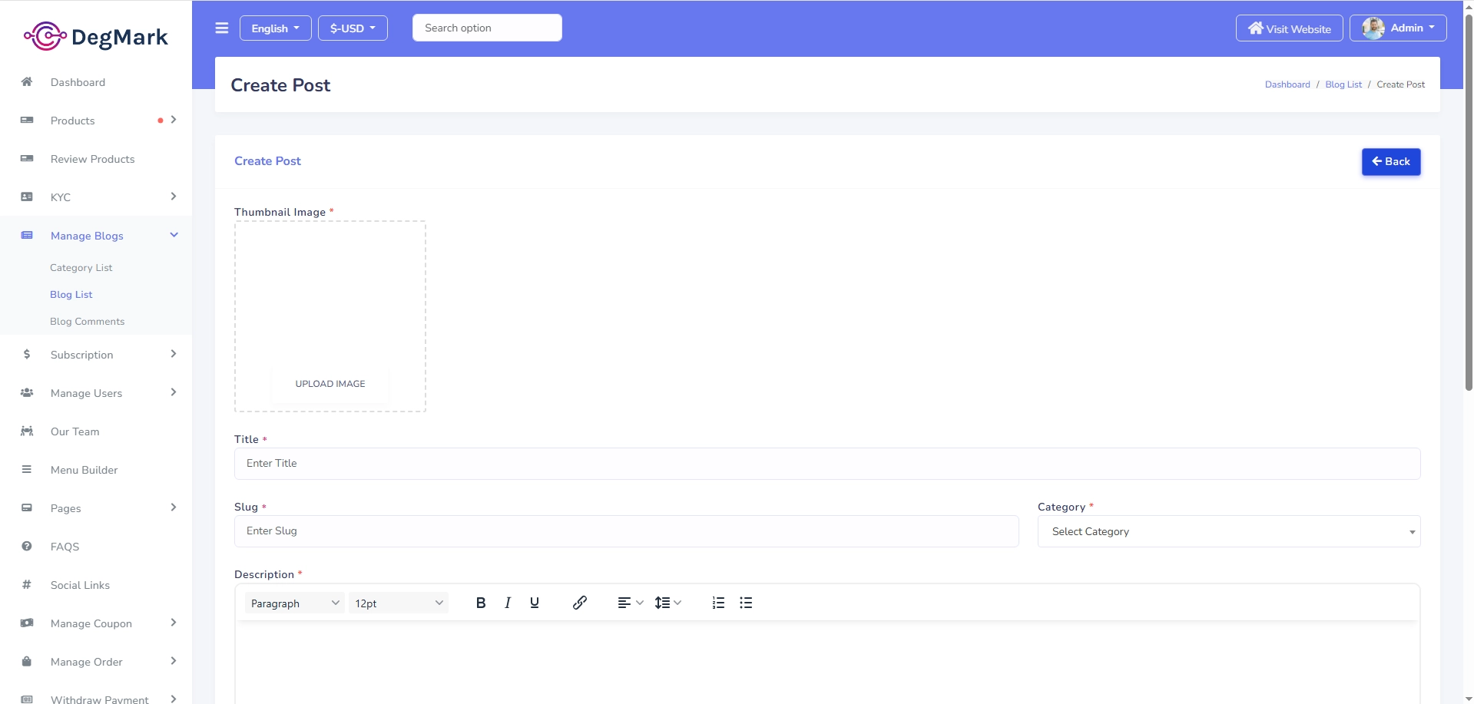Click the Back button
The width and height of the screenshot is (1474, 704).
tap(1391, 162)
